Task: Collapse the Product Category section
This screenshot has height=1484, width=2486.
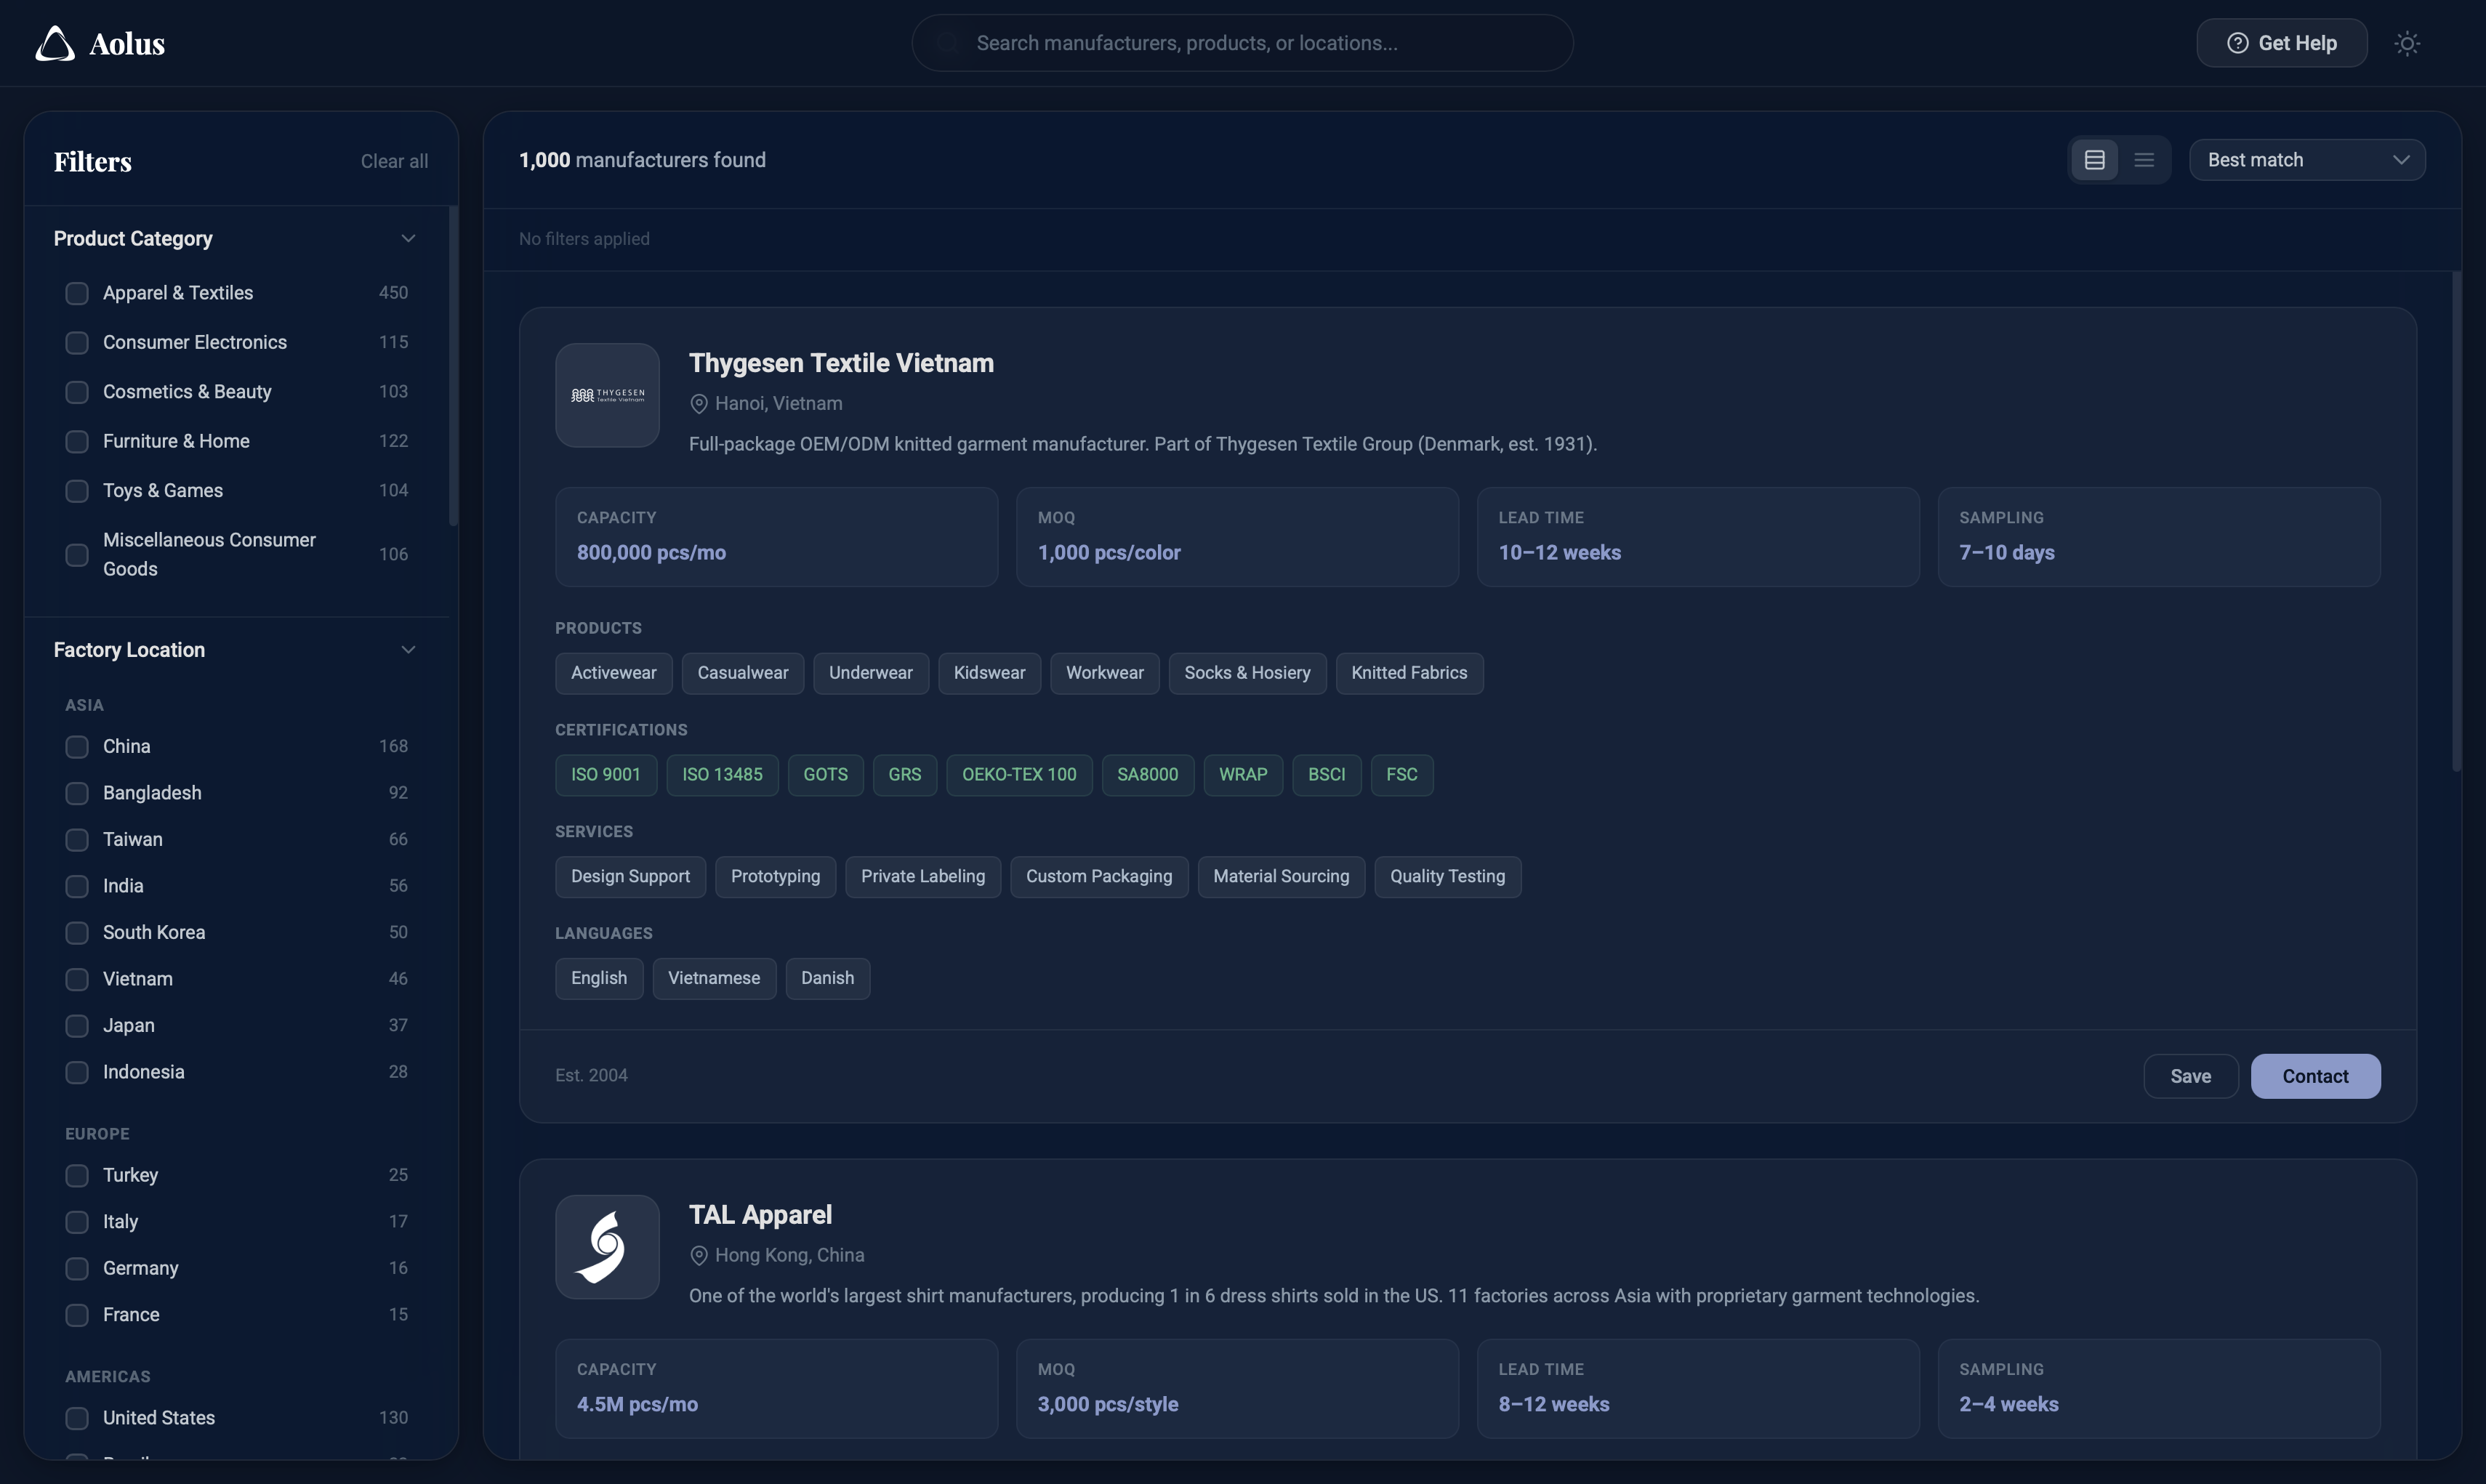Action: (x=408, y=238)
